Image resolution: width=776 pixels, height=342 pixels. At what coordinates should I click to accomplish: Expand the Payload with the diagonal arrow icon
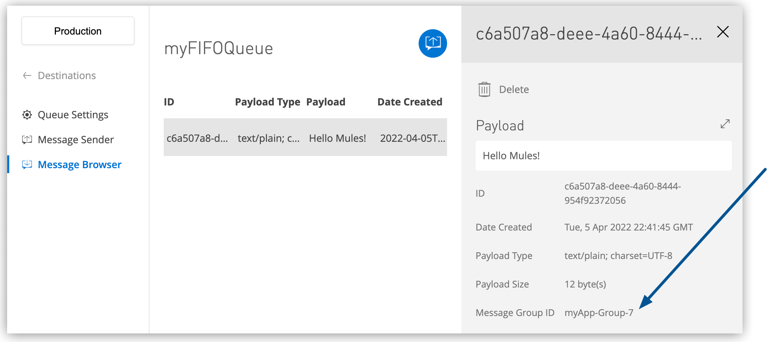[x=725, y=124]
